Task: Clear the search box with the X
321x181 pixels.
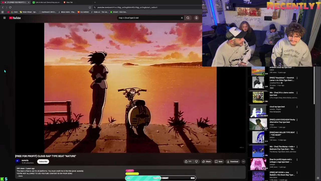Action: tap(182, 18)
